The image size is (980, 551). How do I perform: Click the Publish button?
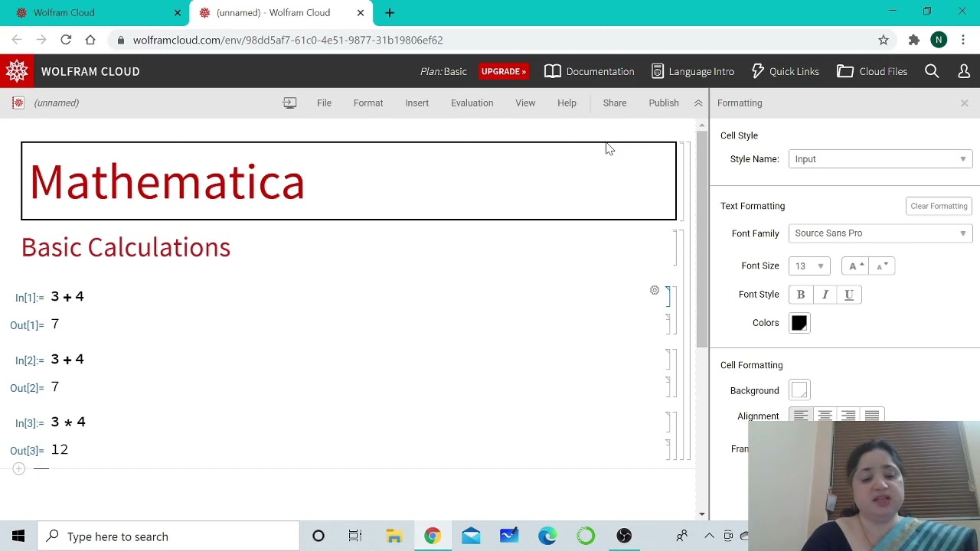click(664, 103)
